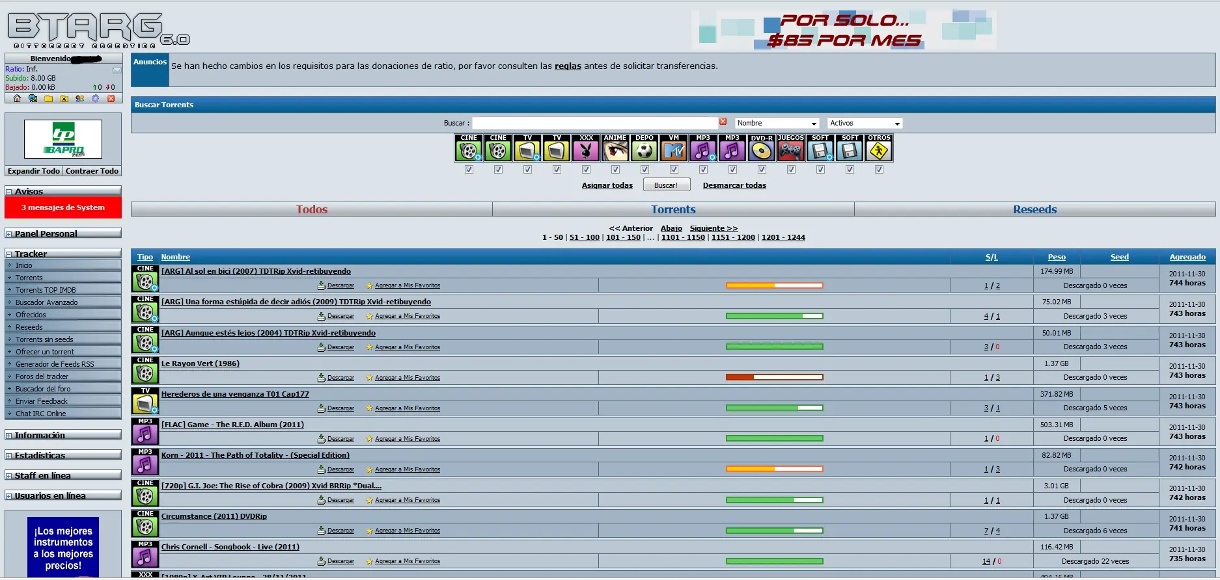Click the CINE icon on Le Rayon Vert row
1220x580 pixels.
pos(145,370)
